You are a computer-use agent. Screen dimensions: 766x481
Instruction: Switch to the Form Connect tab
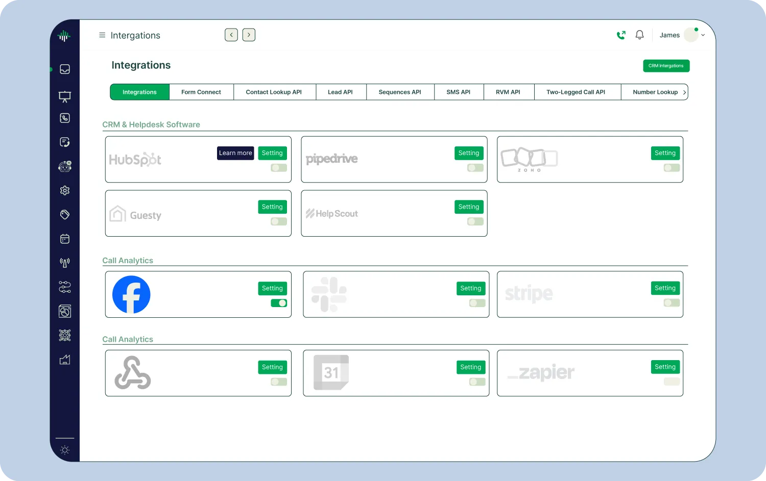click(201, 92)
